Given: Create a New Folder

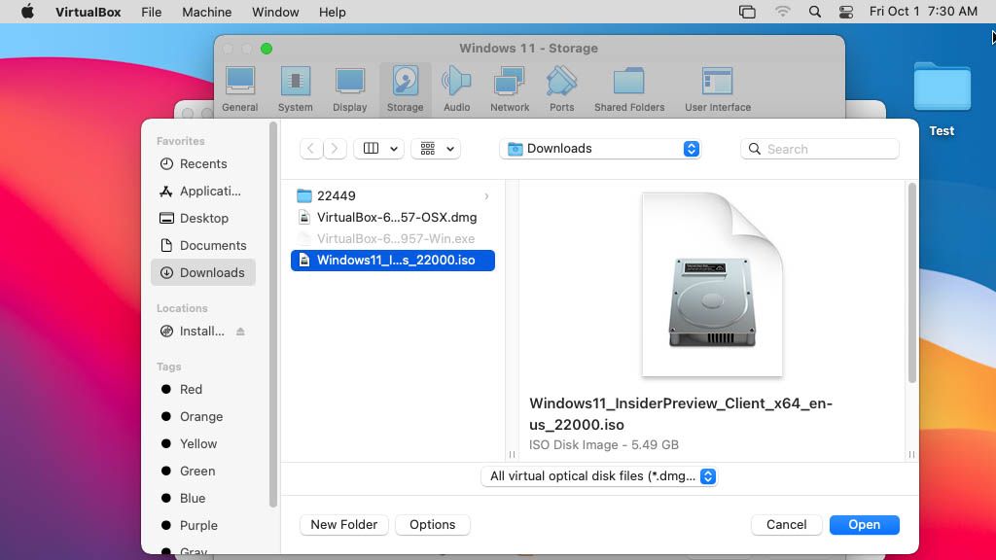Looking at the screenshot, I should tap(343, 524).
